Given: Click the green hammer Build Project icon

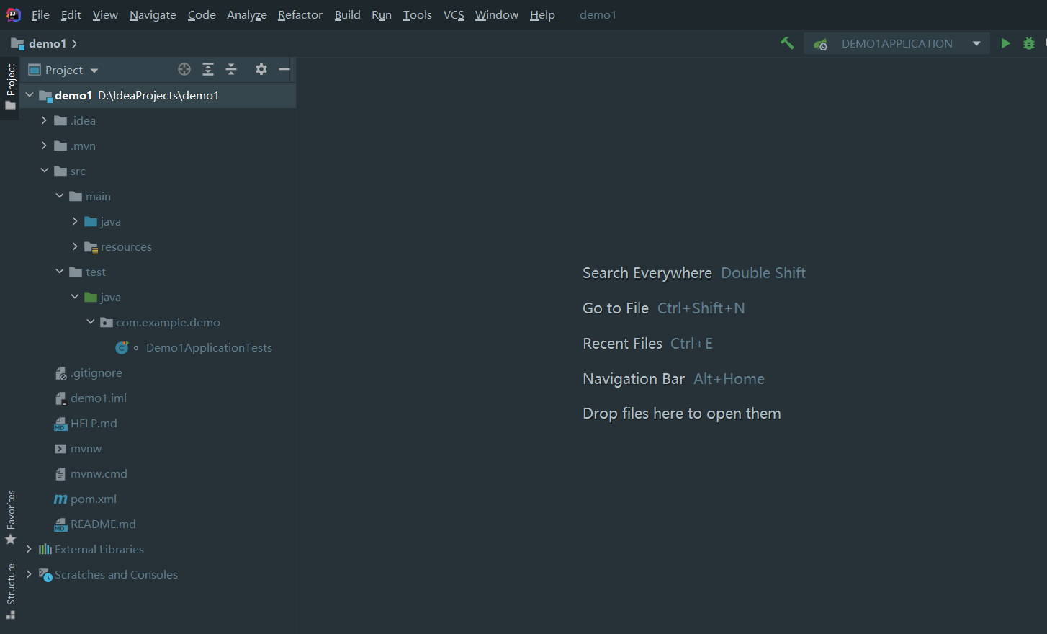Looking at the screenshot, I should [x=787, y=43].
